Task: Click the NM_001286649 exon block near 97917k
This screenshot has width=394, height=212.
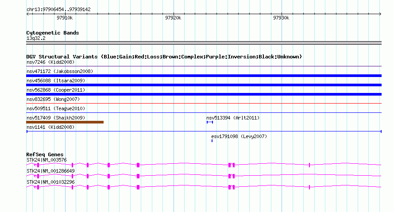Action: [x=138, y=176]
